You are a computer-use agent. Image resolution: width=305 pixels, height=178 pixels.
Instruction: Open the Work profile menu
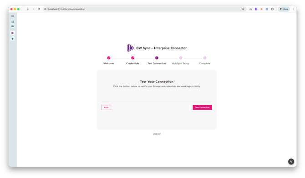tap(284, 9)
